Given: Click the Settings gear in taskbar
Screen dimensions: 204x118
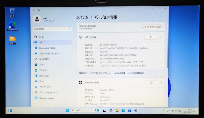Looking at the screenshot, I should pyautogui.click(x=135, y=111).
